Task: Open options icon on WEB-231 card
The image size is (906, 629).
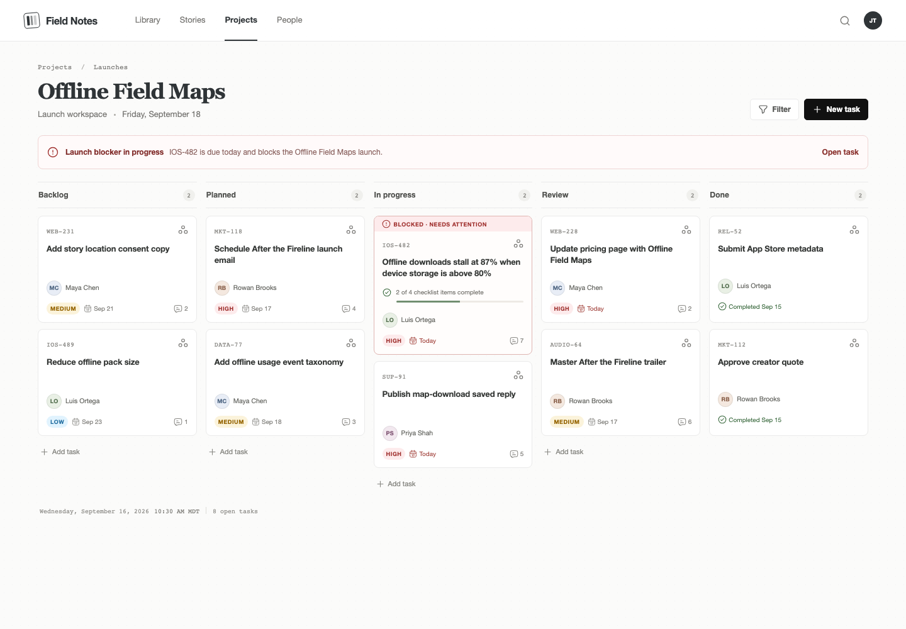Action: coord(183,230)
